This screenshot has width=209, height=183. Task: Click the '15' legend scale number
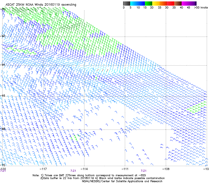click(x=145, y=8)
